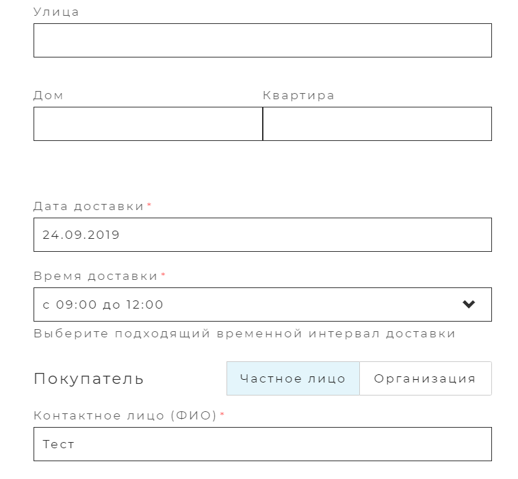
Task: Click the Контактное лицо (ФИО) label
Action: (x=125, y=415)
